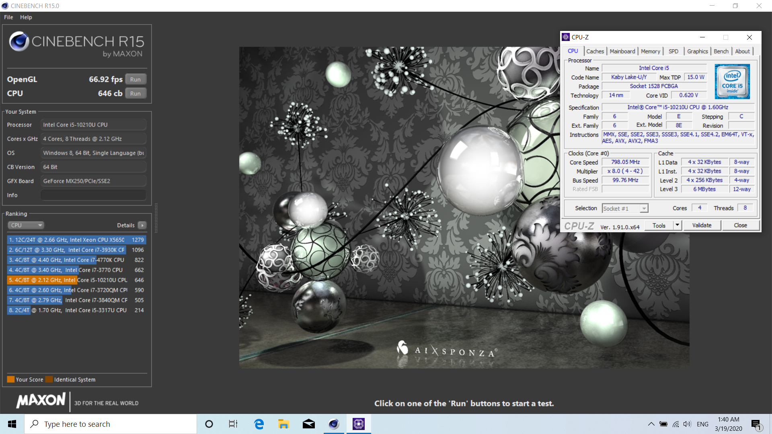Screen dimensions: 772x434
Task: Click the Your Score orange legend swatch
Action: (x=11, y=379)
